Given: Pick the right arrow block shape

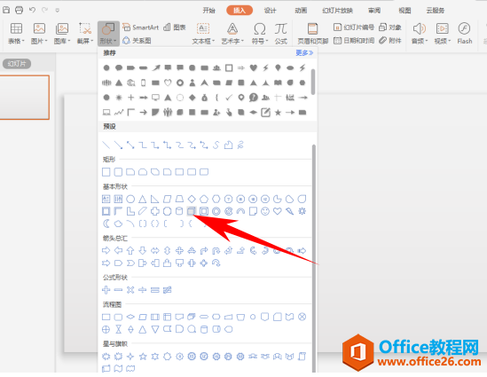Looking at the screenshot, I should [106, 250].
